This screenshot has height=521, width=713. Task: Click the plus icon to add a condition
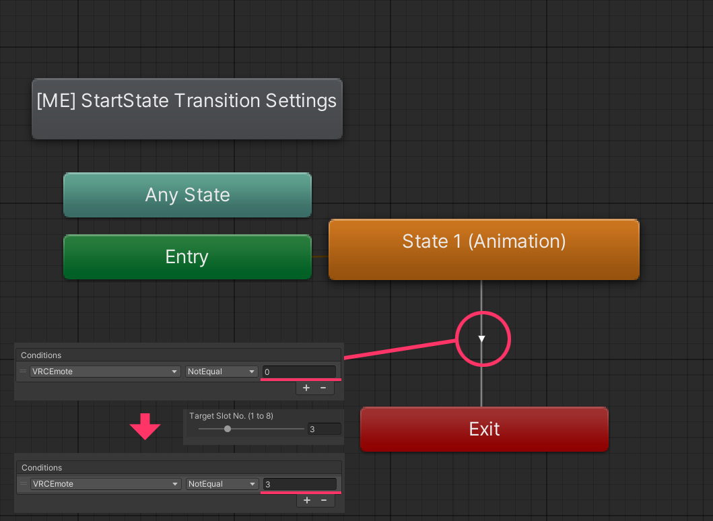(x=306, y=388)
